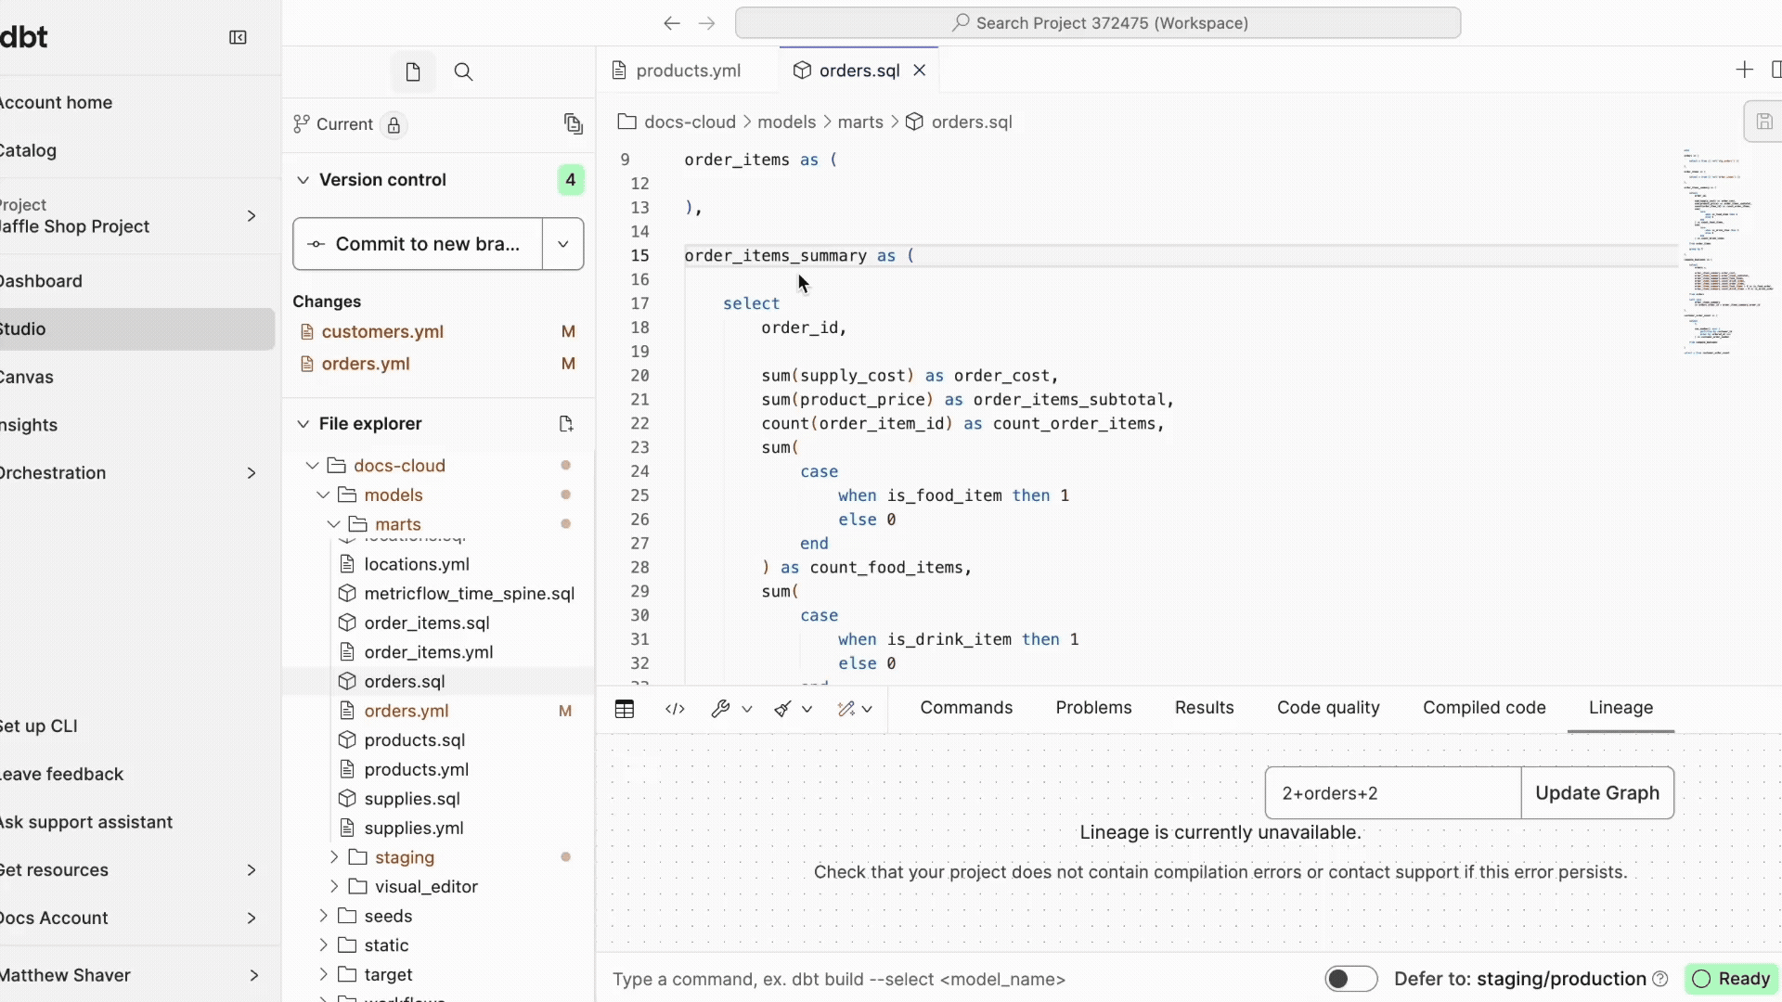Click the copy changes icon next to Current branch
1782x1002 pixels.
(x=574, y=124)
